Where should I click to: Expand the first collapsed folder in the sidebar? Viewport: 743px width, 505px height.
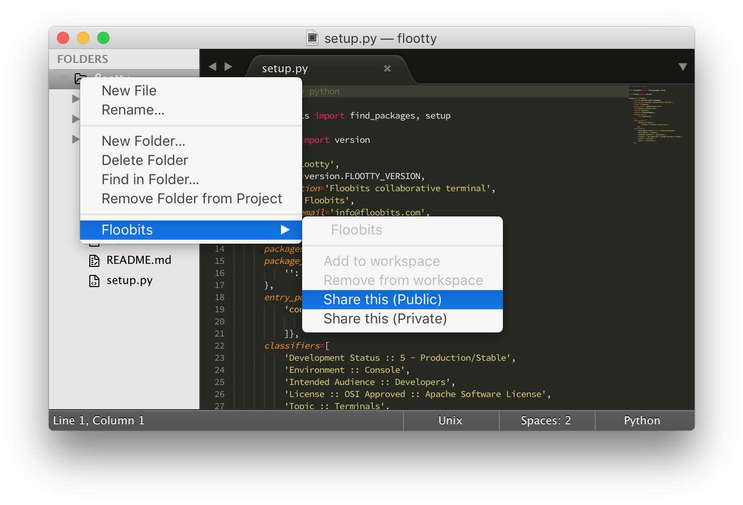coord(75,99)
